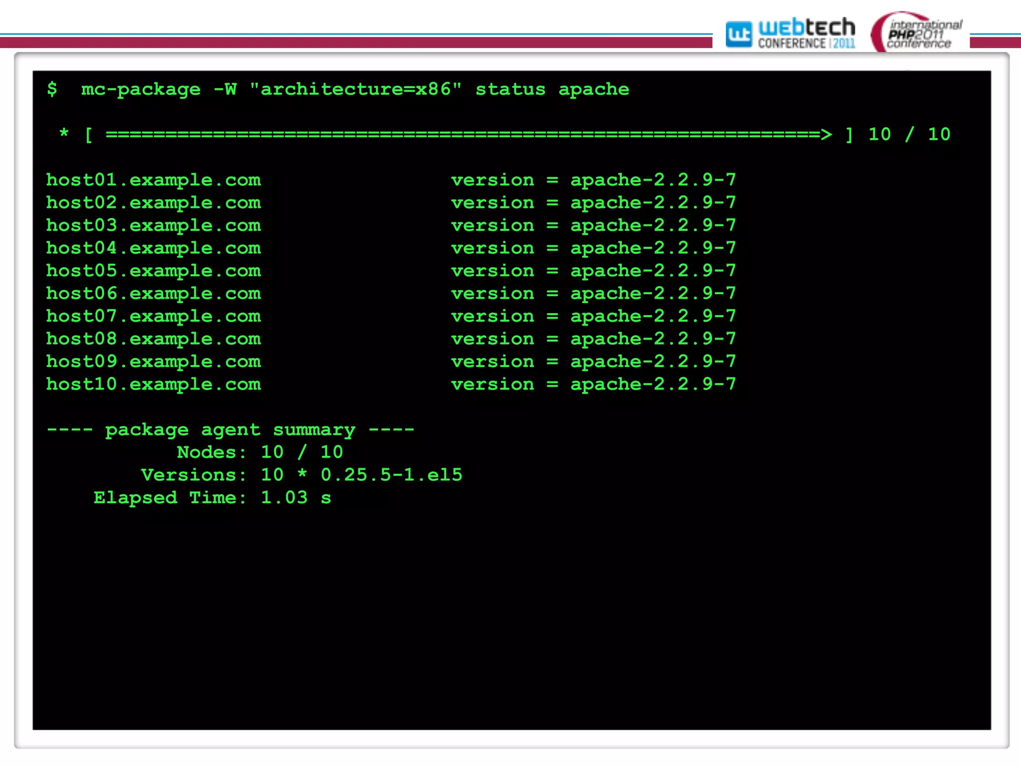Click the Versions: 10 * 0.25.5-1.el5 line

point(302,475)
